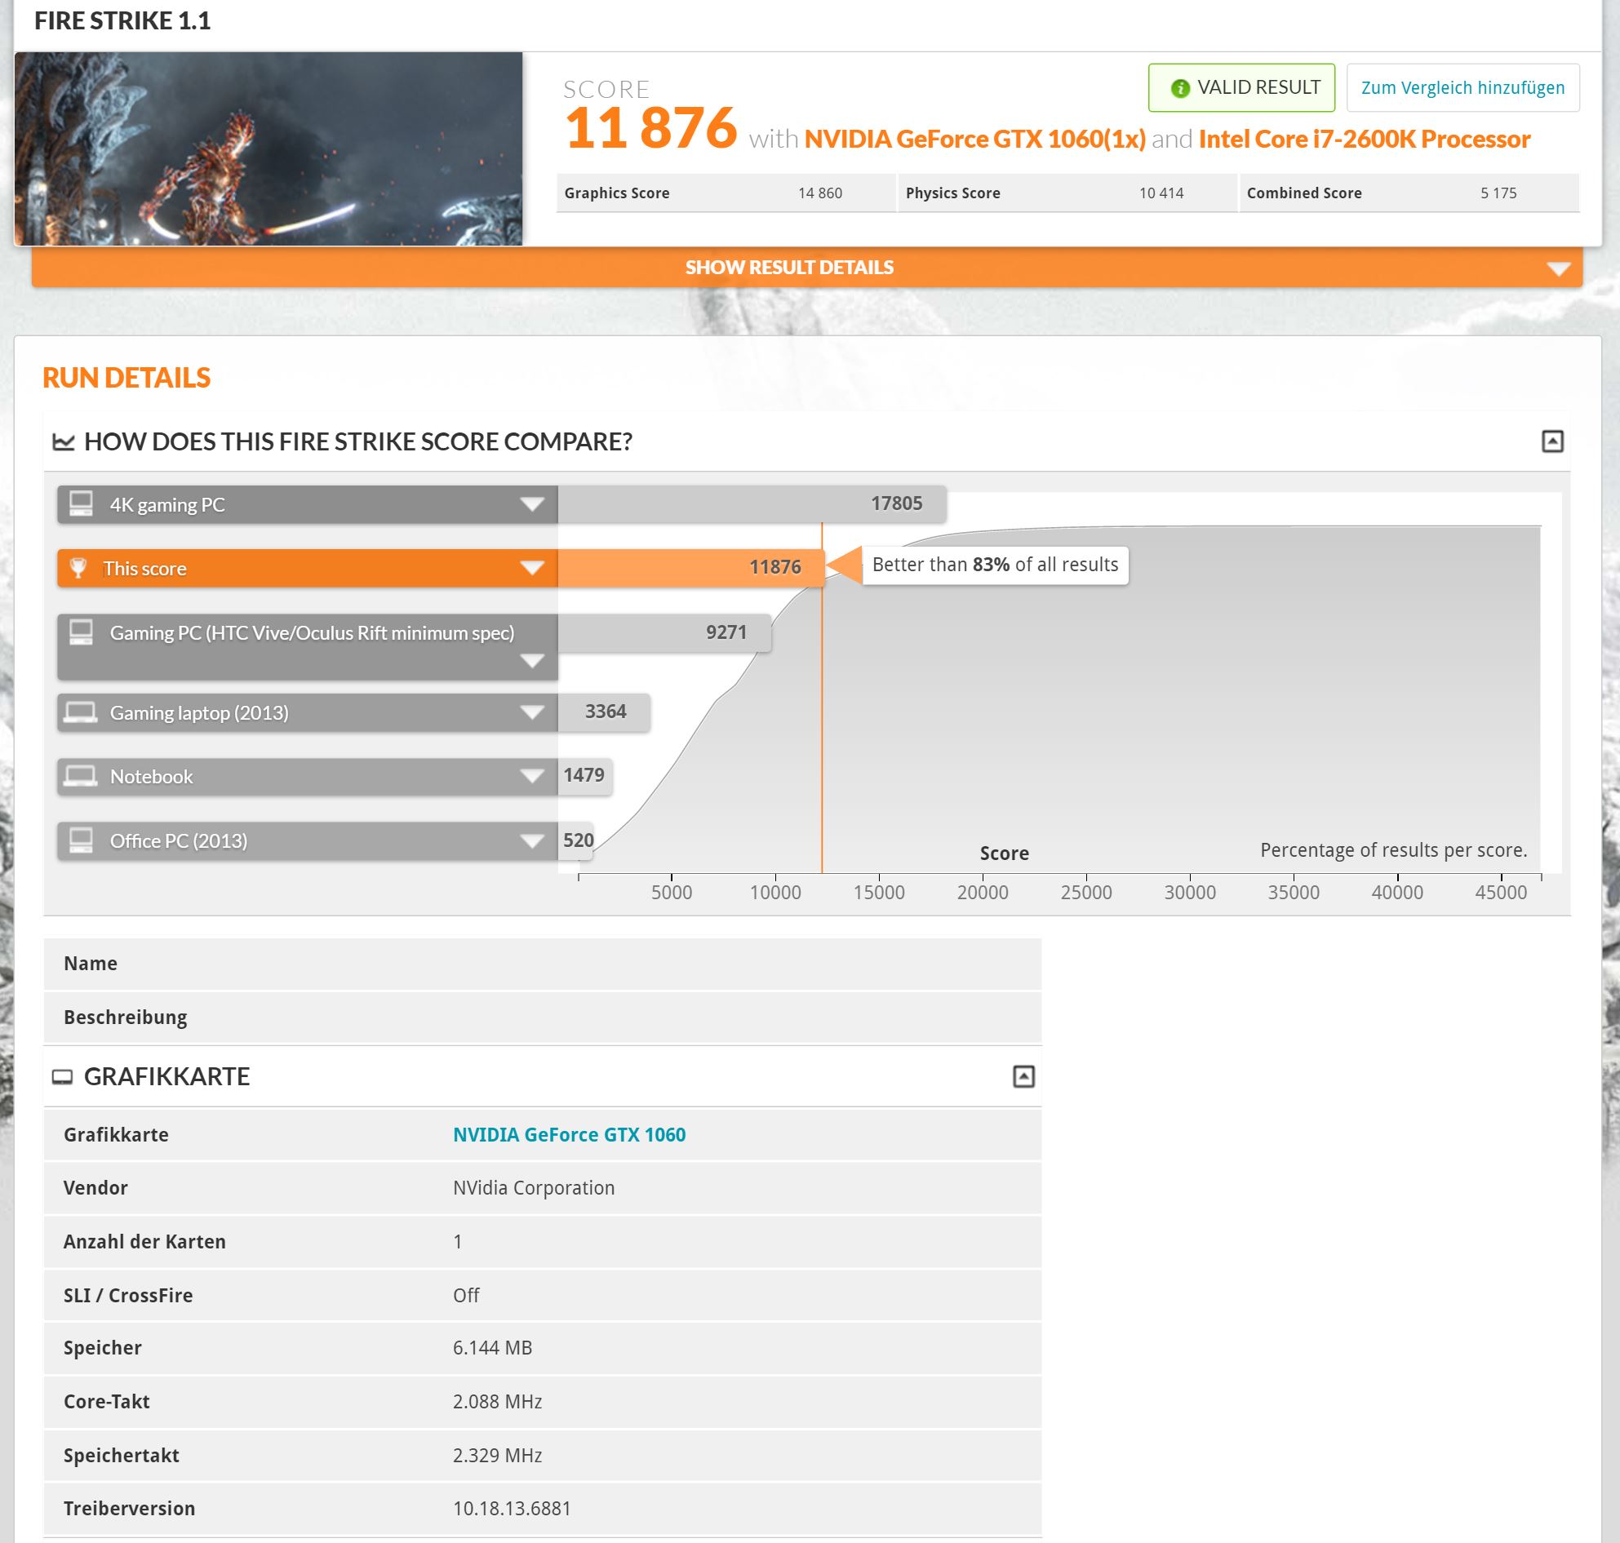Screen dimensions: 1620x1543
Task: Click the trophy icon on This score
Action: 78,569
